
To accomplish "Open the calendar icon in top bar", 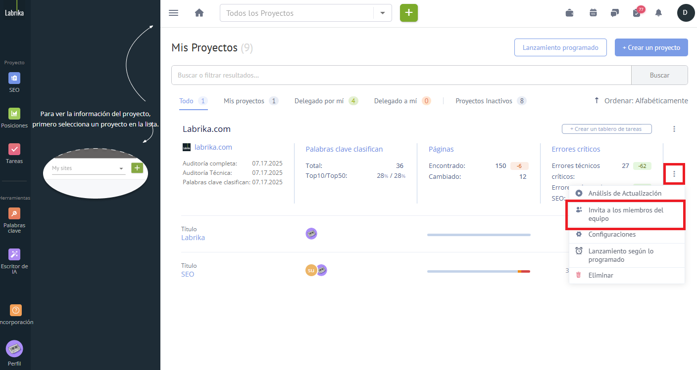I will pos(593,13).
